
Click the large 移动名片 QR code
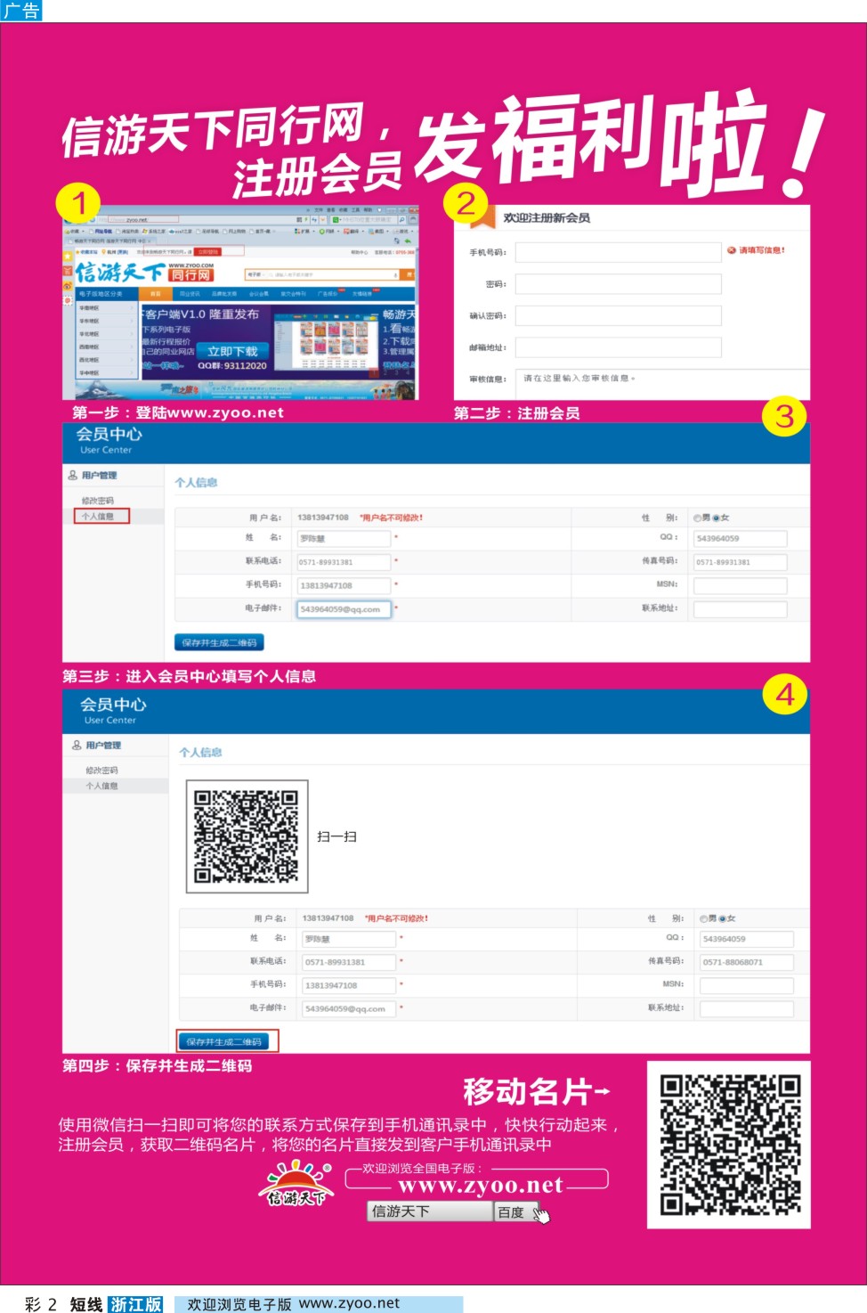click(730, 1145)
